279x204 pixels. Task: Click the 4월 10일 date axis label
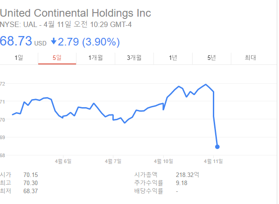[164, 161]
